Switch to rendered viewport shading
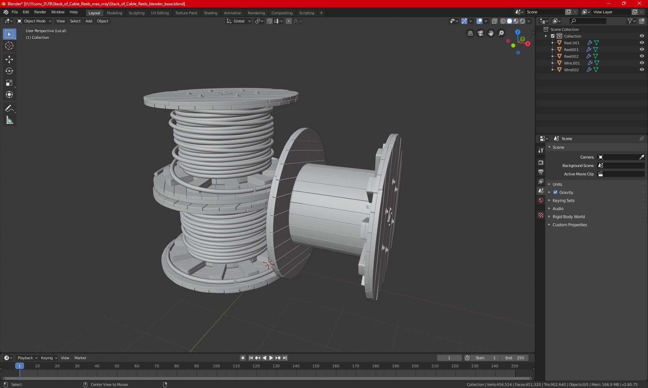 (522, 21)
